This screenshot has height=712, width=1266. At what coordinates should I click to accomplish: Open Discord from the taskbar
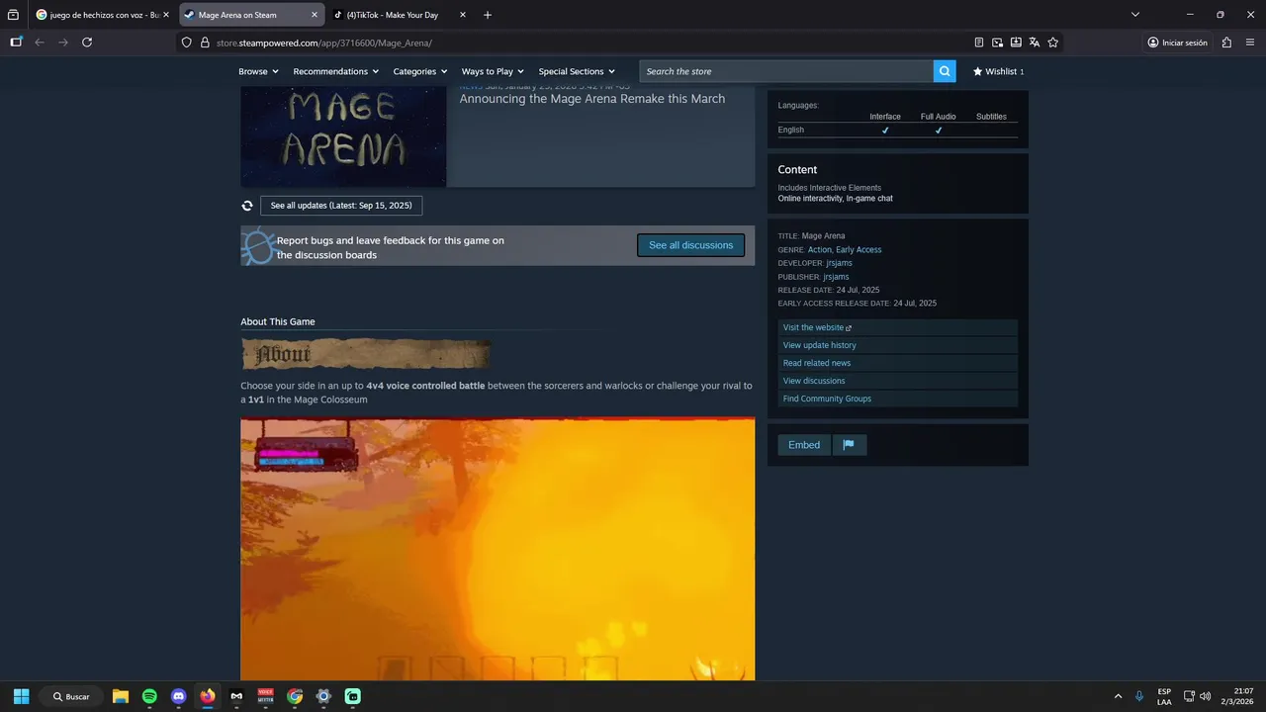click(178, 696)
